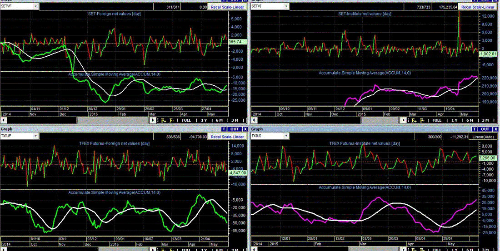Screen dimensions: 500x251
Task: Click the left scroll arrow below the SETVI chart
Action: [254, 120]
